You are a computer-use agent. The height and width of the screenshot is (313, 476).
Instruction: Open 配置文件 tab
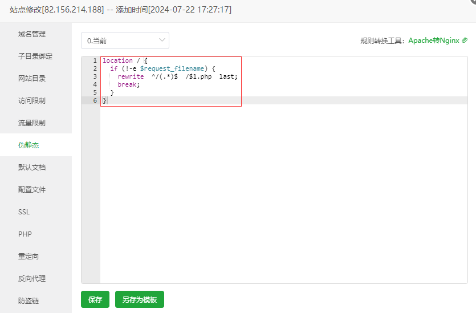click(x=32, y=189)
